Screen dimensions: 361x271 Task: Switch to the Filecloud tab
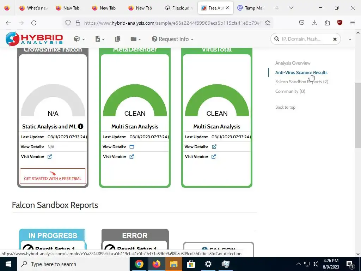179,8
